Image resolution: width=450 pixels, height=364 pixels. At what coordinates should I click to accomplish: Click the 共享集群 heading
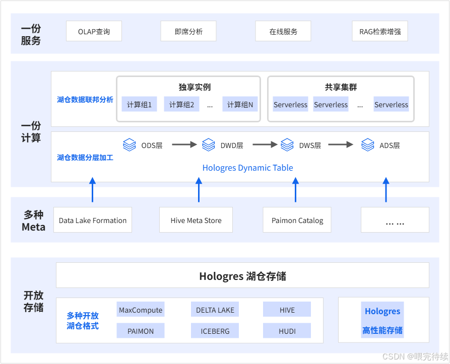(341, 87)
